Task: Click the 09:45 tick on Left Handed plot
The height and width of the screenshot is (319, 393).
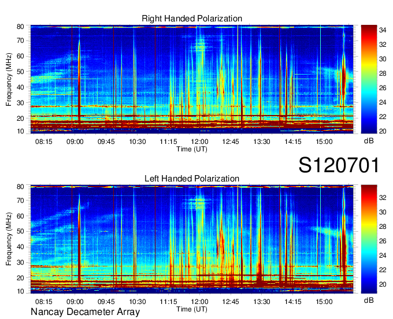Action: [106, 302]
